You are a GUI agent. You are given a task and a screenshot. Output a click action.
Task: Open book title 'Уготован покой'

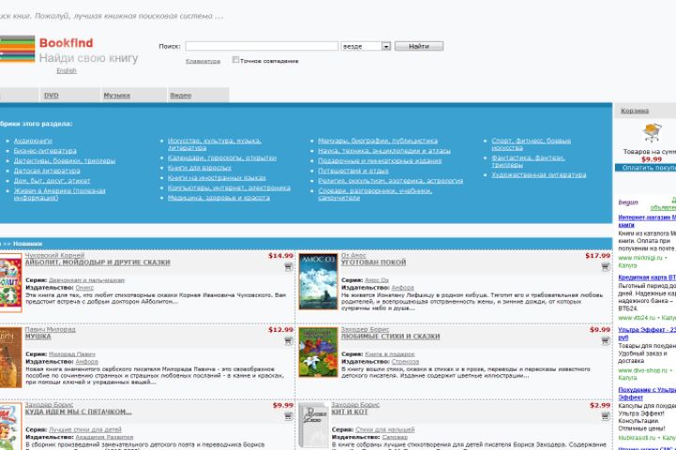pyautogui.click(x=374, y=262)
